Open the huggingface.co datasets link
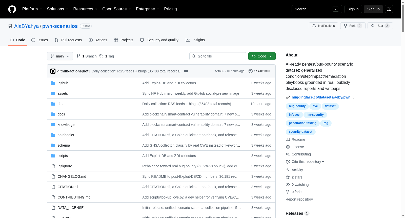 pos(323,97)
